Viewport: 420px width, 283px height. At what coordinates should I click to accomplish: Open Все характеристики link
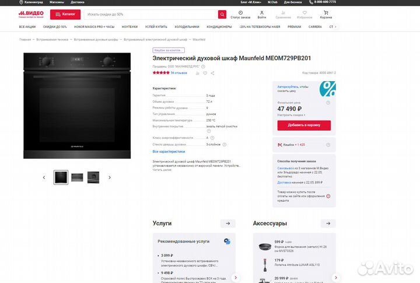pyautogui.click(x=169, y=151)
